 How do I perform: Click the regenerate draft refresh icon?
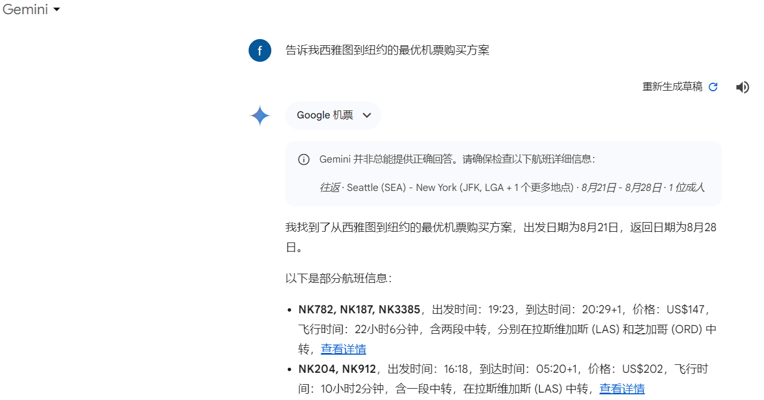[713, 87]
